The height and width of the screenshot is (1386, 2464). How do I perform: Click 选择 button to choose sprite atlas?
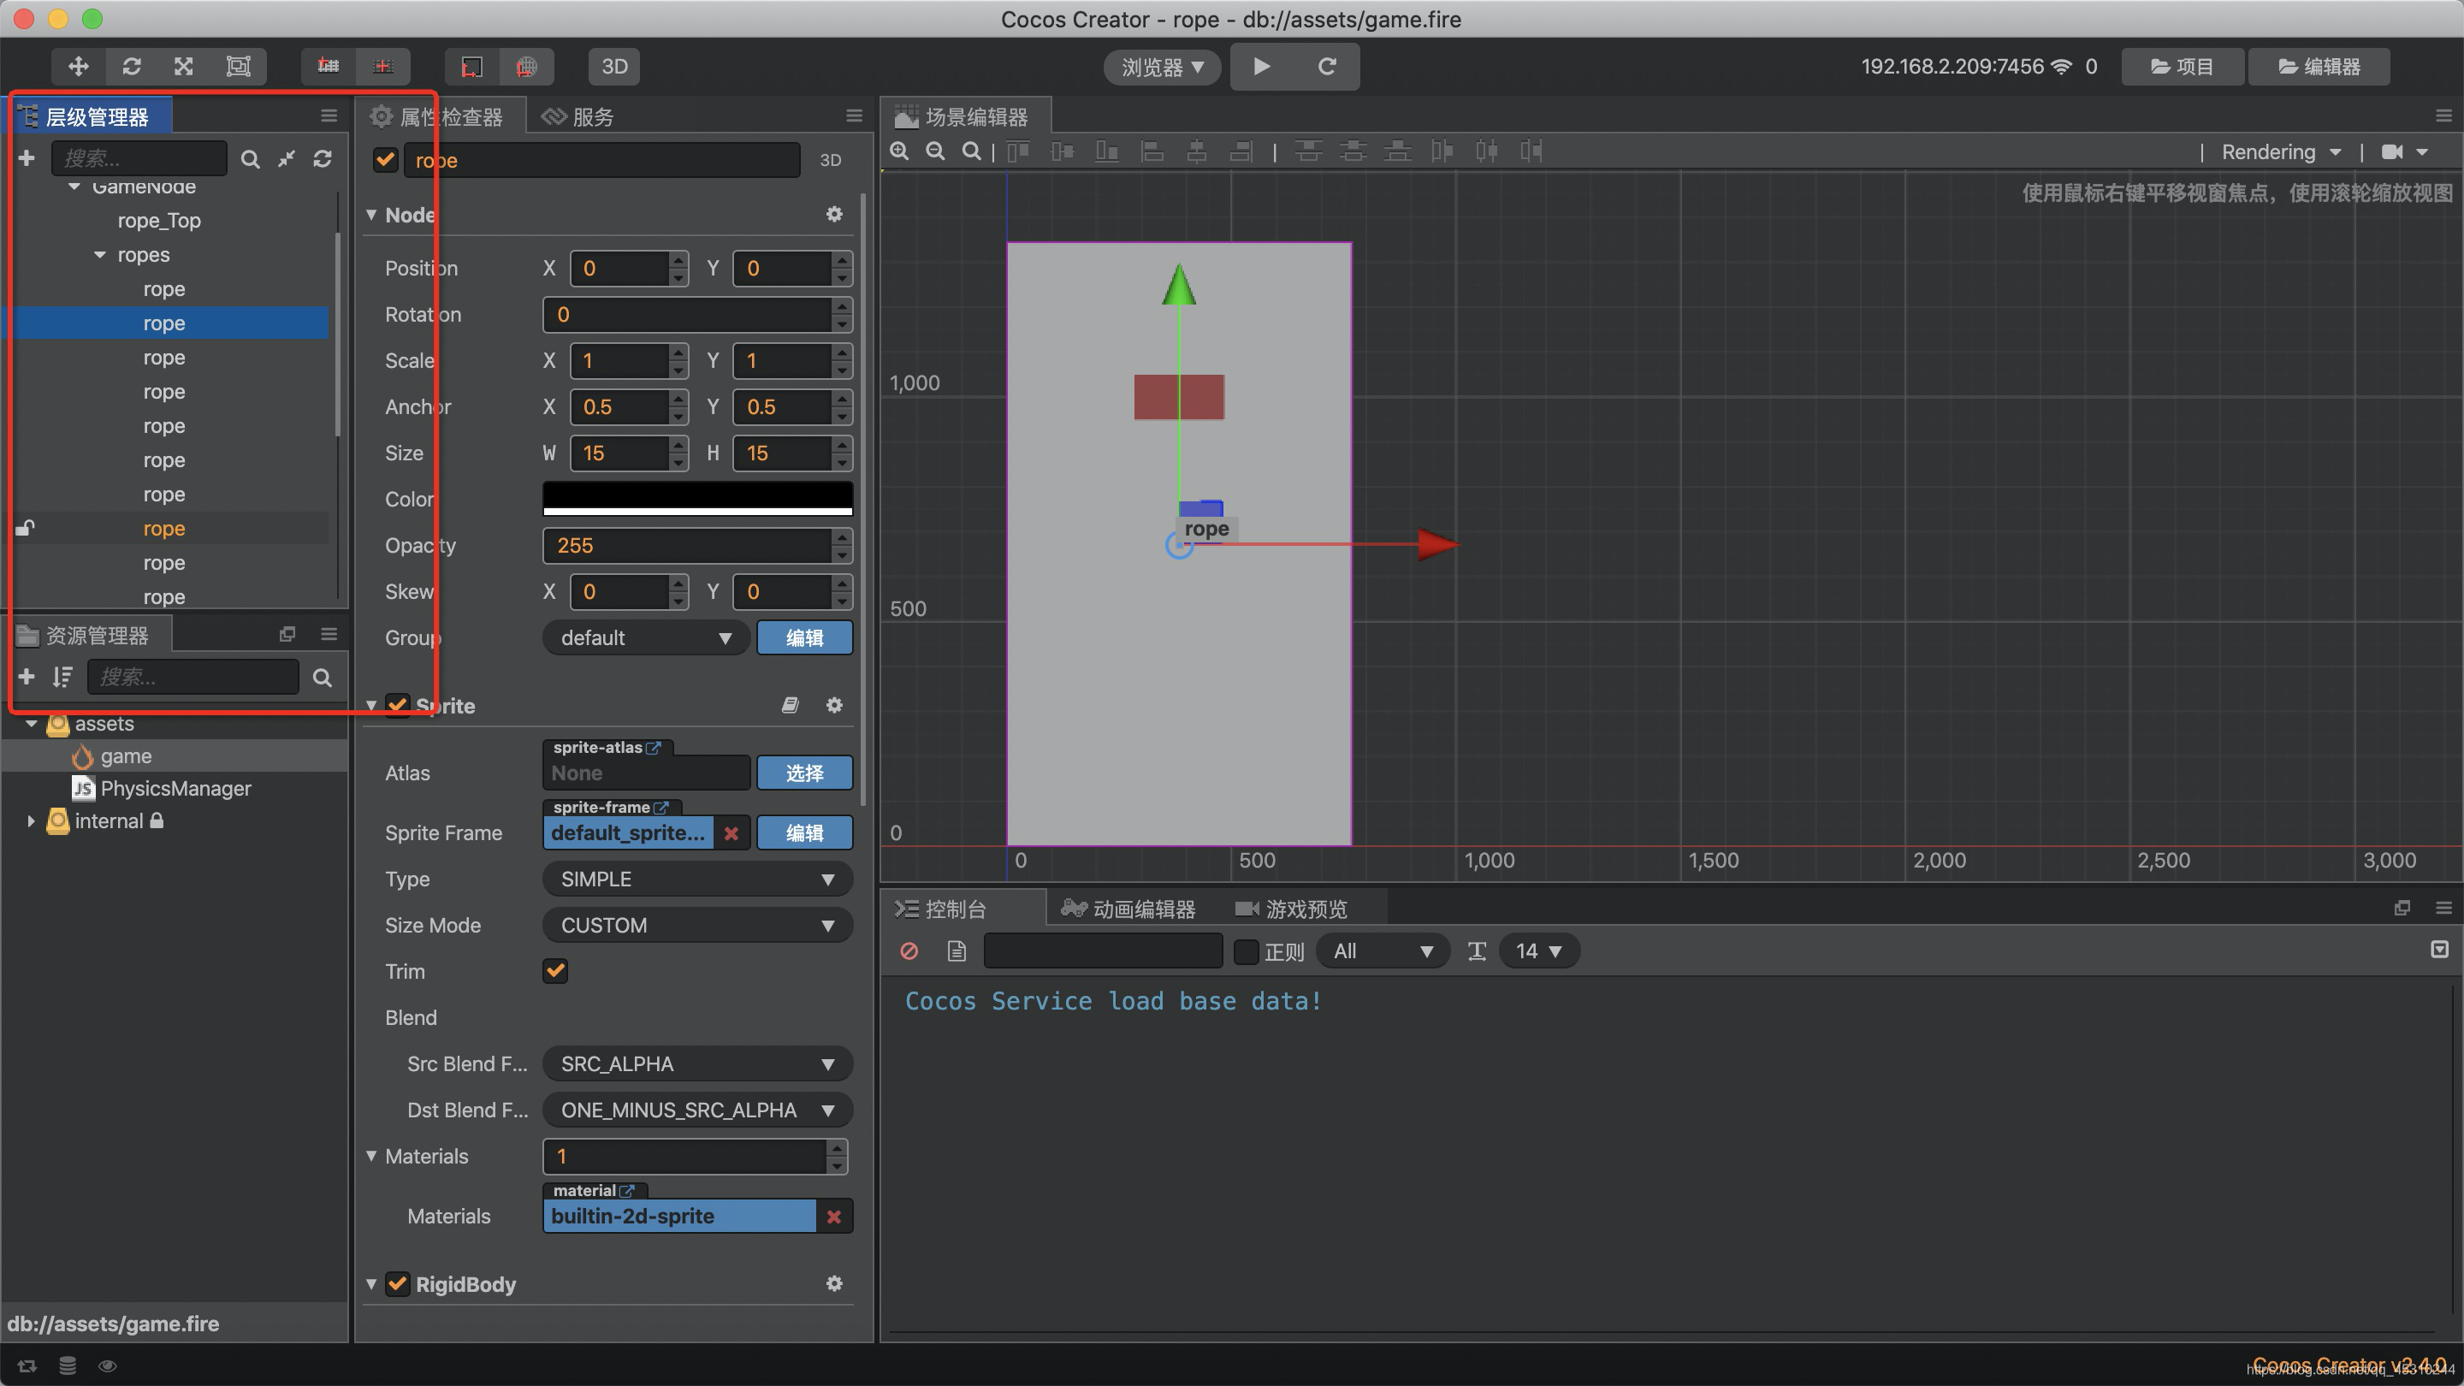click(804, 772)
